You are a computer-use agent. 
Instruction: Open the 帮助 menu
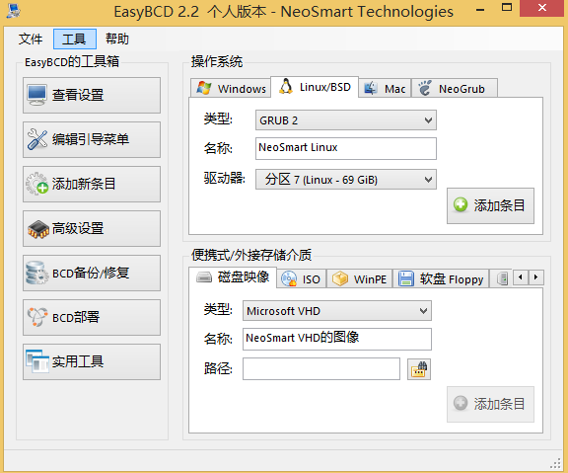click(x=117, y=39)
